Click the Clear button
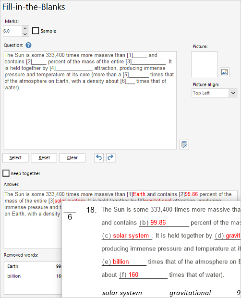The width and height of the screenshot is (241, 298). pos(72,158)
